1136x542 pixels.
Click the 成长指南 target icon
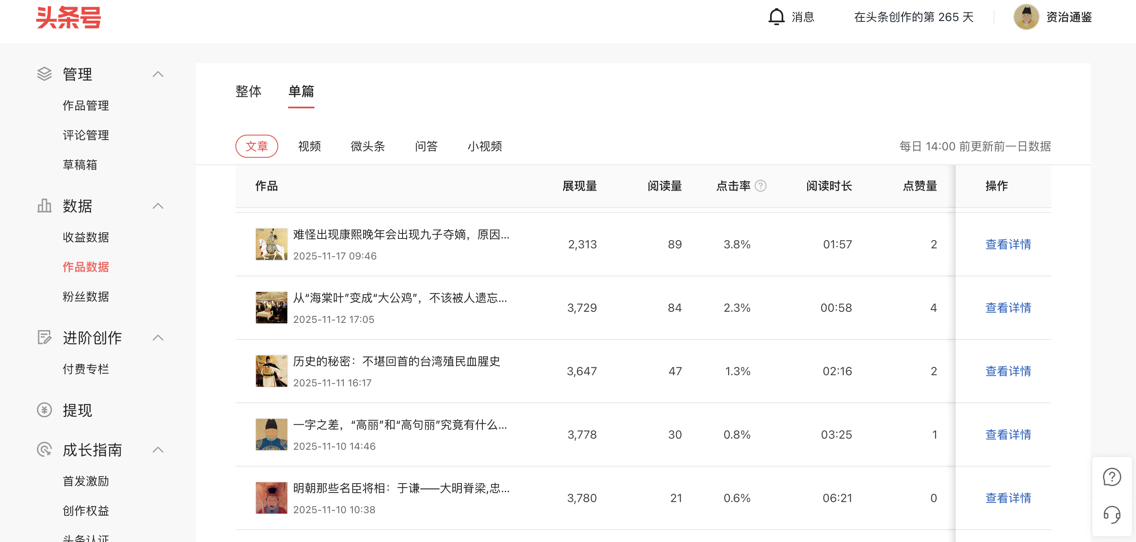click(44, 450)
